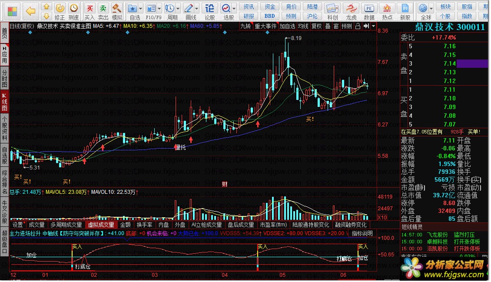Open the 自选 favorites folder icon
Image resolution: width=491 pixels, height=282 pixels.
pos(133,8)
